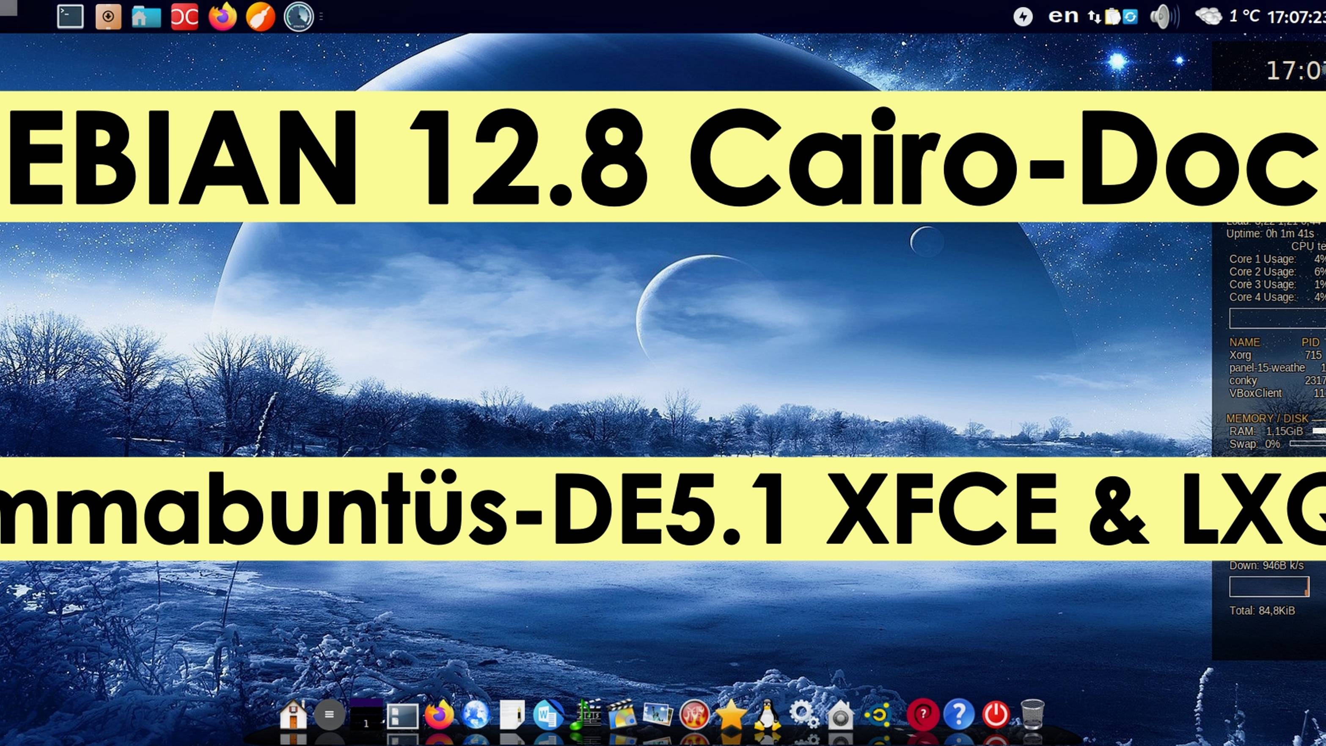
Task: Launch the blue word processor icon
Action: pyautogui.click(x=548, y=715)
